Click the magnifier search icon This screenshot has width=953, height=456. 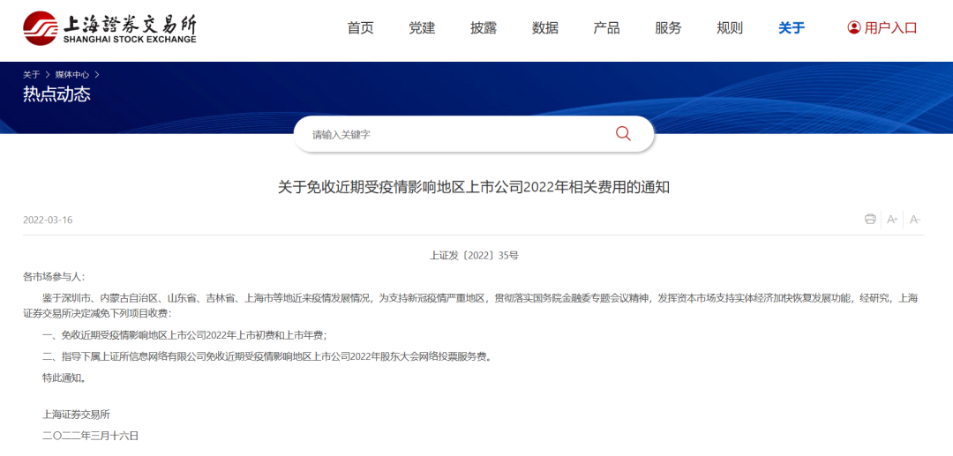[623, 133]
